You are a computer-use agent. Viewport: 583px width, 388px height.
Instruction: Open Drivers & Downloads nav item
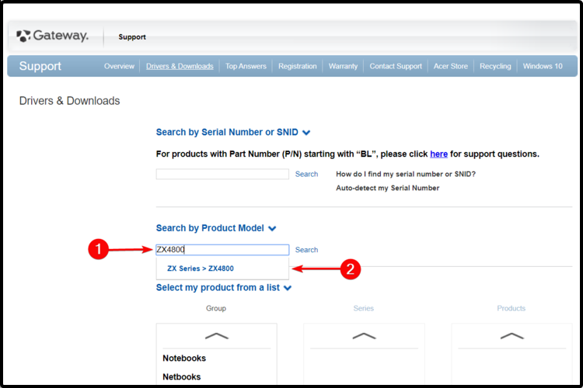pyautogui.click(x=180, y=66)
